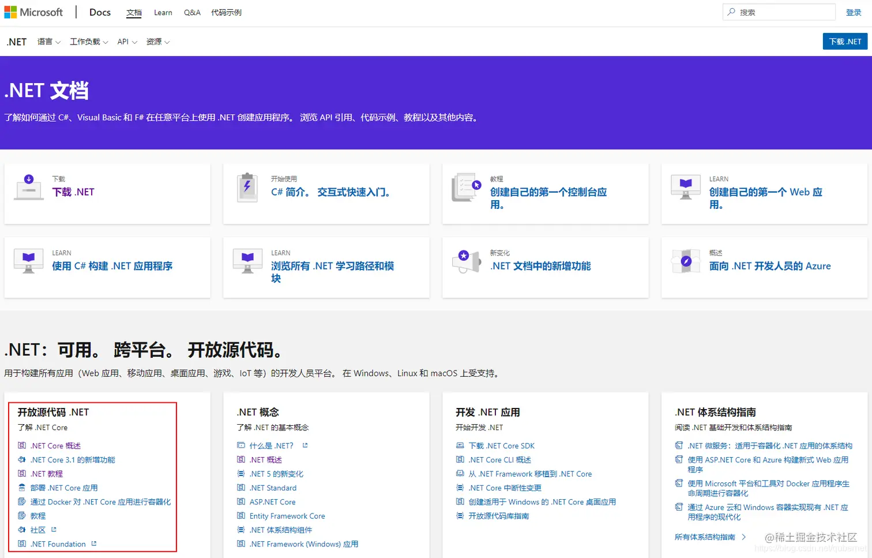This screenshot has width=872, height=558.
Task: Open the Docs home link
Action: click(100, 12)
